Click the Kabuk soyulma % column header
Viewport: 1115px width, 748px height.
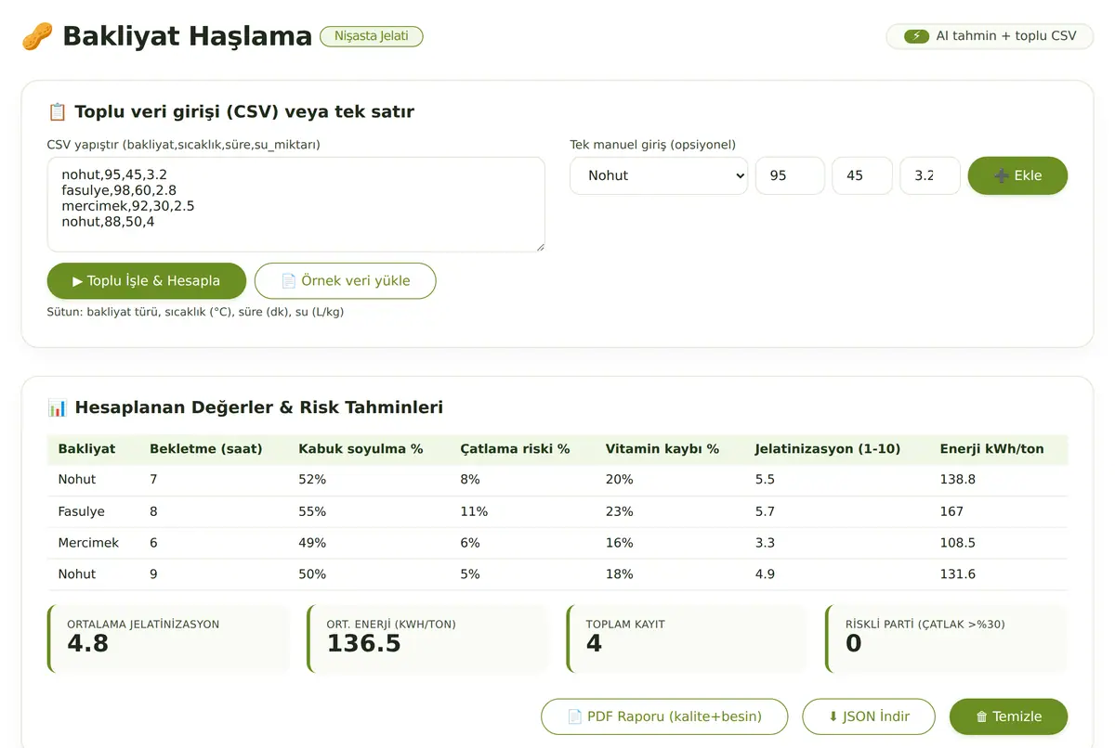[361, 449]
